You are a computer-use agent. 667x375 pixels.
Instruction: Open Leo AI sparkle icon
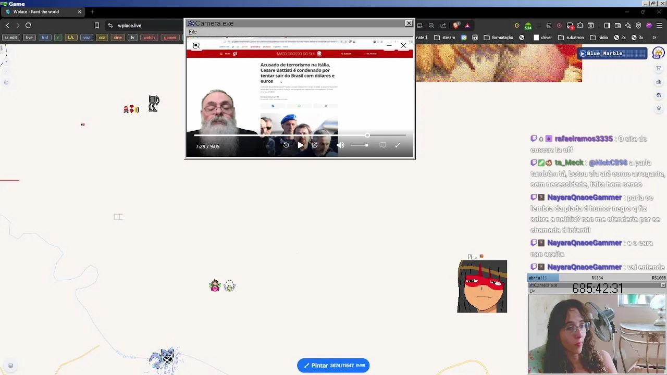(628, 26)
